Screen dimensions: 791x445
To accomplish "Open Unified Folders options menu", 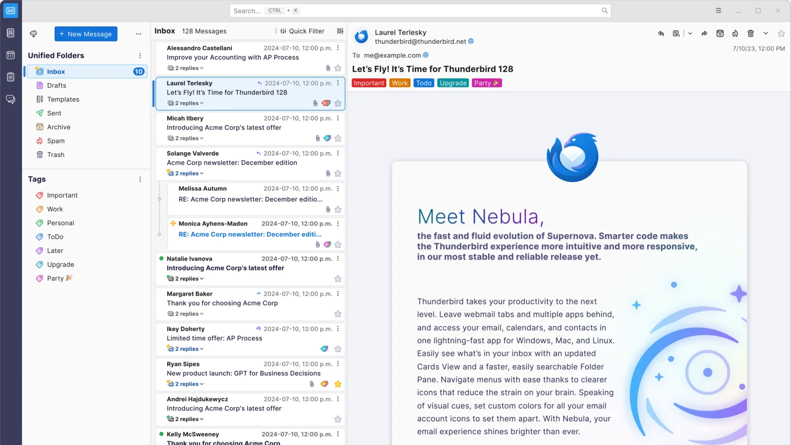I will [140, 55].
